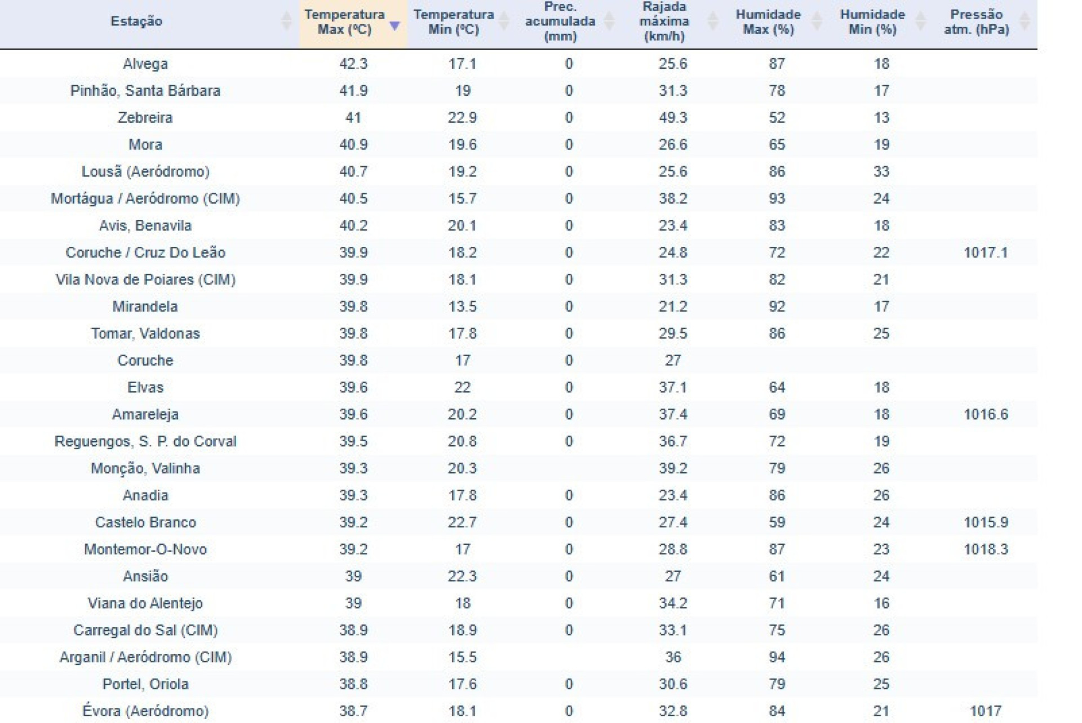The image size is (1082, 723).
Task: Click sort arrows beside Humidade Max header
Action: [817, 21]
